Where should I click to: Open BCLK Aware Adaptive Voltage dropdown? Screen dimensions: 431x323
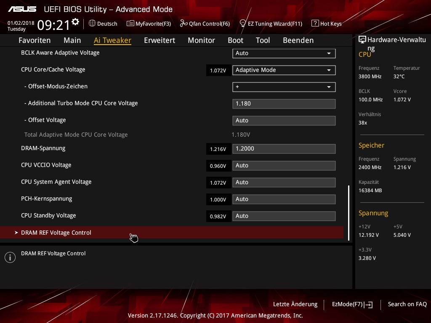284,53
